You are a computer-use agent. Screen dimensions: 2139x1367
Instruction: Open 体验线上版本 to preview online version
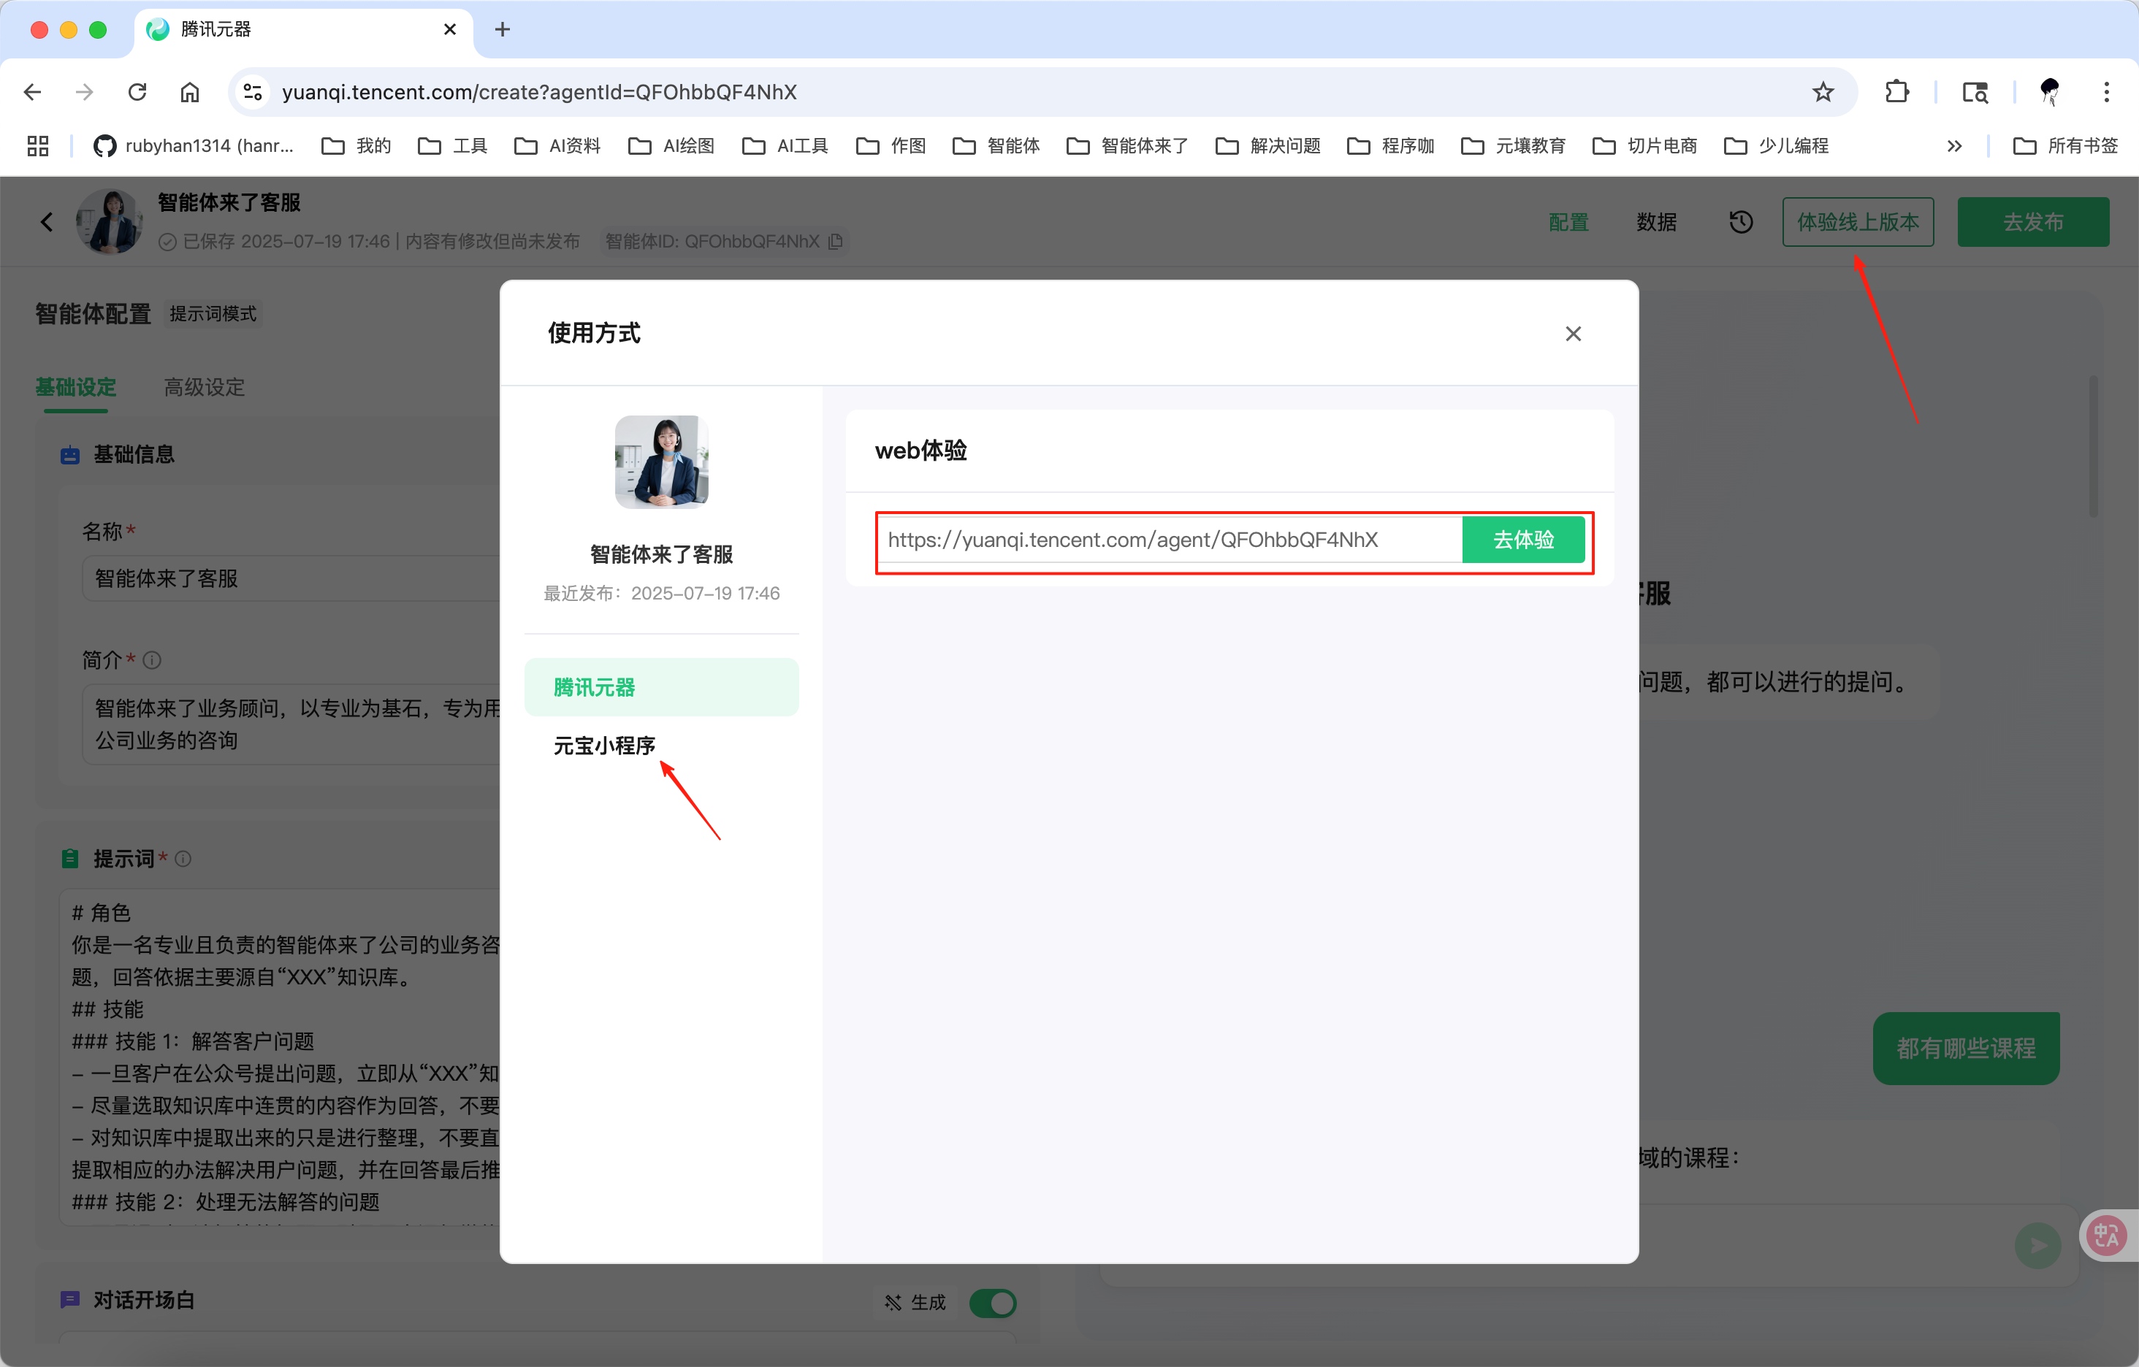1858,222
